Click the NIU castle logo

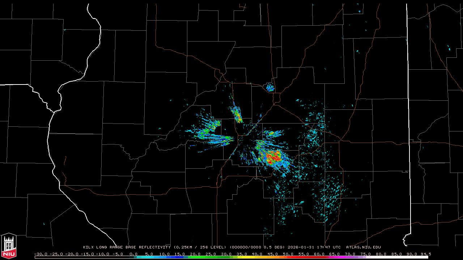click(9, 246)
